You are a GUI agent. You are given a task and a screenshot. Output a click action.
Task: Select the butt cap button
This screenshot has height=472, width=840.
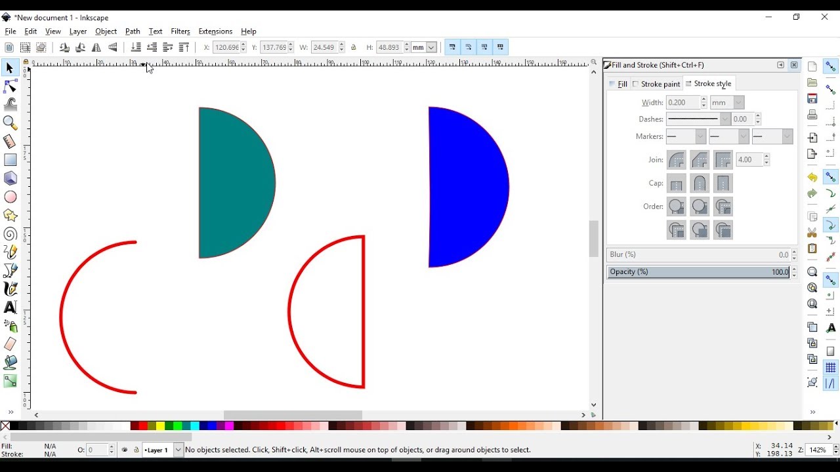[x=677, y=184]
